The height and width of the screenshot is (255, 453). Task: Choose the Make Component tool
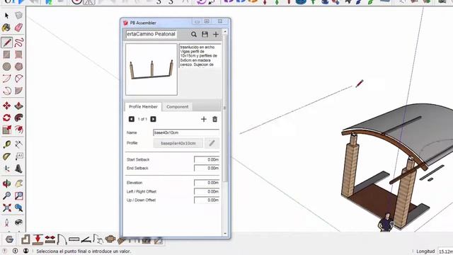click(x=18, y=16)
